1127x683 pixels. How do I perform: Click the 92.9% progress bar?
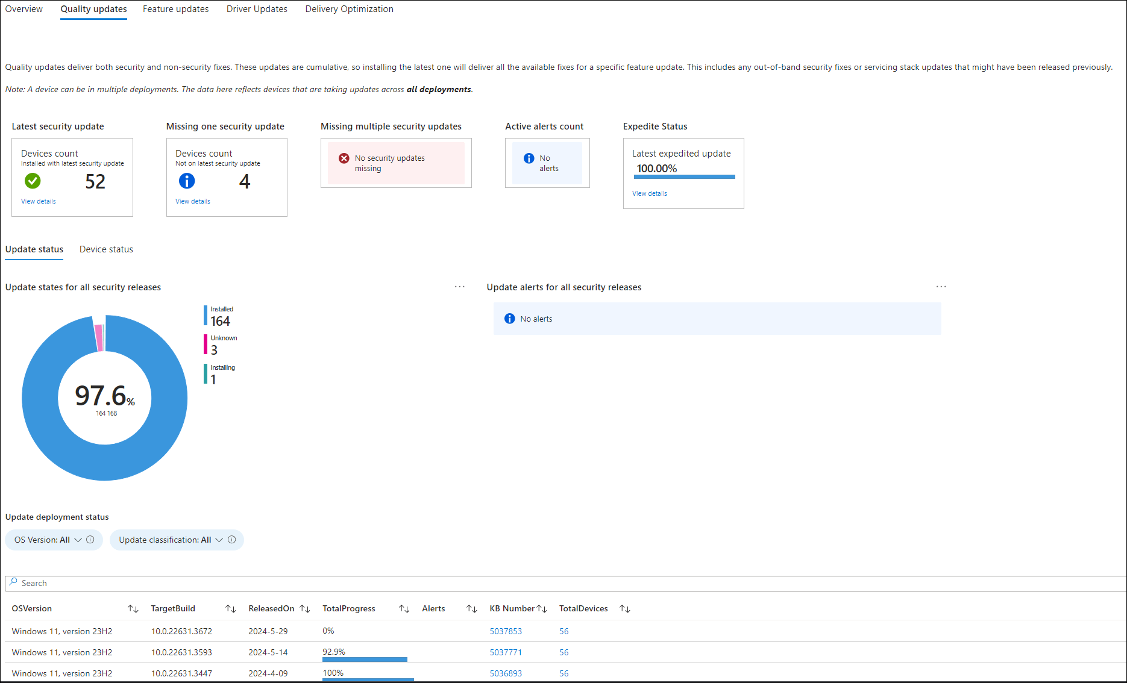pos(365,660)
